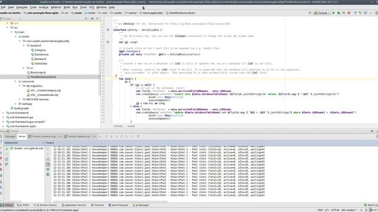Open Application Servers tool window
378x212 pixels.
point(74,205)
